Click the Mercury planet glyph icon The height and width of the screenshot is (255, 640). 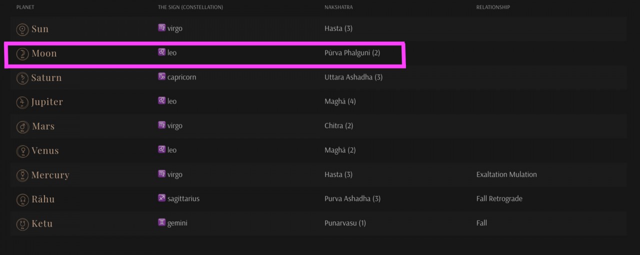22,175
